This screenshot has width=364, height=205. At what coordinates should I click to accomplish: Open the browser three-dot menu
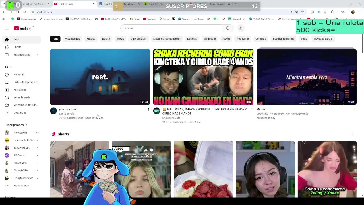[360, 12]
